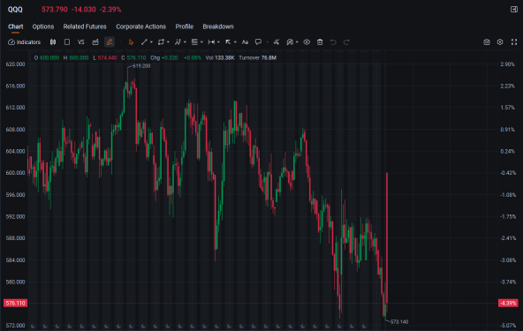Click the 576.110 current price tag
This screenshot has width=523, height=331.
tap(15, 303)
